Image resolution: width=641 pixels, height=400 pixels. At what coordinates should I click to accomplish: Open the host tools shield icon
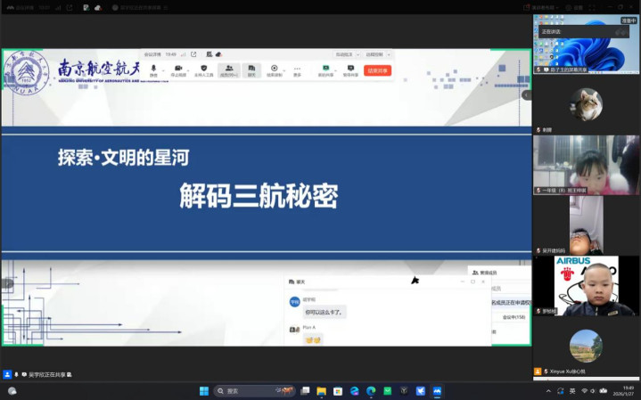(x=203, y=70)
